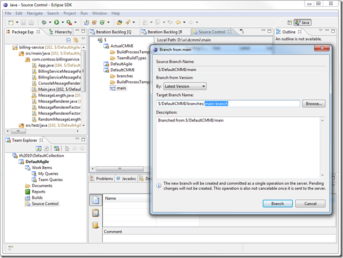Select Source Control node in Team Explorer
343x258 pixels.
(42, 204)
